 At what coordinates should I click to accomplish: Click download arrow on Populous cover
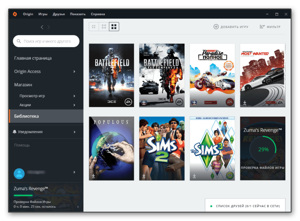[93, 176]
